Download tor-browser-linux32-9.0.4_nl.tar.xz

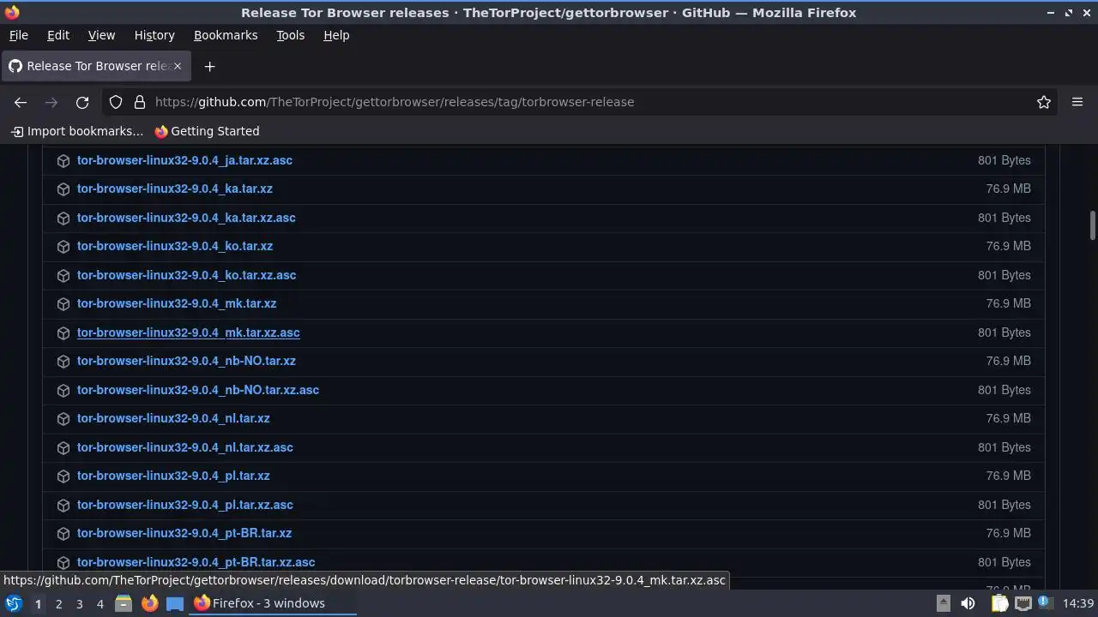click(173, 418)
